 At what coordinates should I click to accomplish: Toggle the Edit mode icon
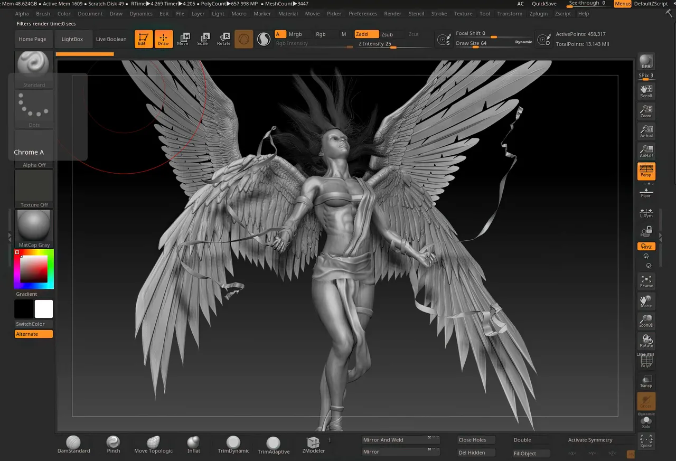[143, 39]
